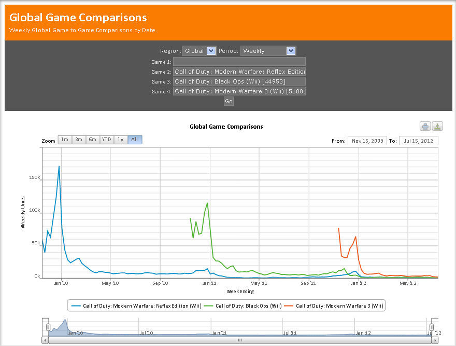Click the chart title above the graph
Image resolution: width=456 pixels, height=346 pixels.
(226, 127)
